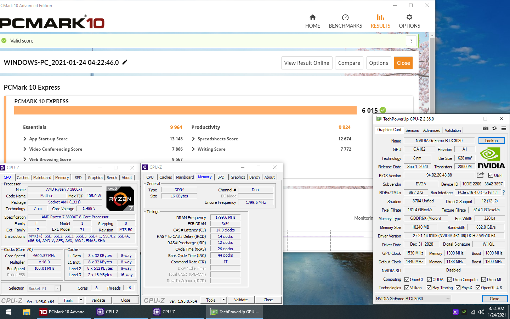Click the orange Close button in PCMark
The height and width of the screenshot is (319, 510).
[x=403, y=63]
